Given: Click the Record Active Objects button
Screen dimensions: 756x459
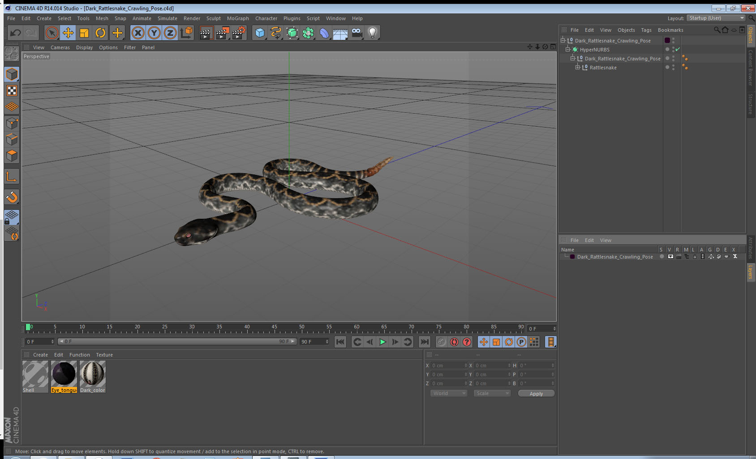Looking at the screenshot, I should tap(442, 342).
